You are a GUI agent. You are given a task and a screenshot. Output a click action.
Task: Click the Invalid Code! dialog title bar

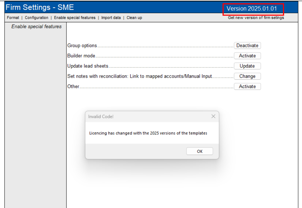[x=145, y=116]
